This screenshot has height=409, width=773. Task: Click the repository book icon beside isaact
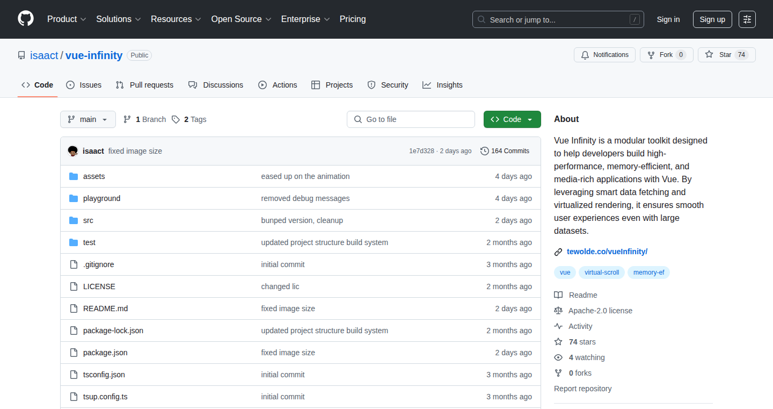point(21,55)
